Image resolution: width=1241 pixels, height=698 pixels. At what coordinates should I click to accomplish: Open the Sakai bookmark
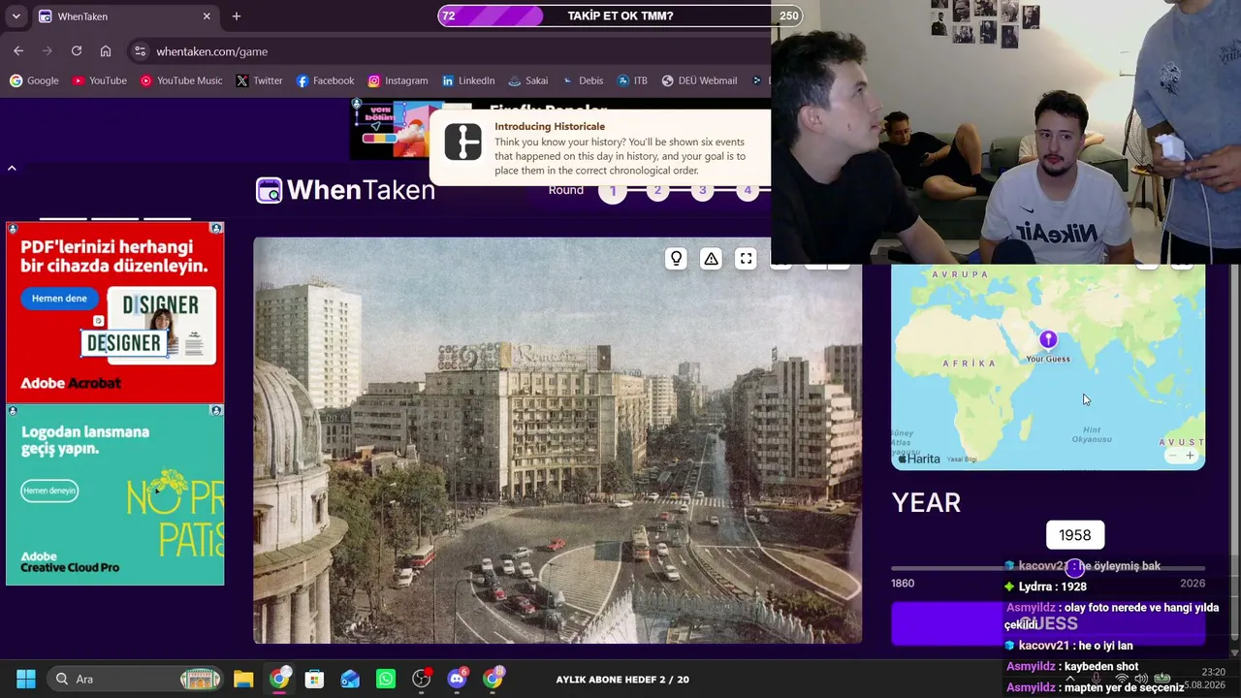tap(528, 80)
